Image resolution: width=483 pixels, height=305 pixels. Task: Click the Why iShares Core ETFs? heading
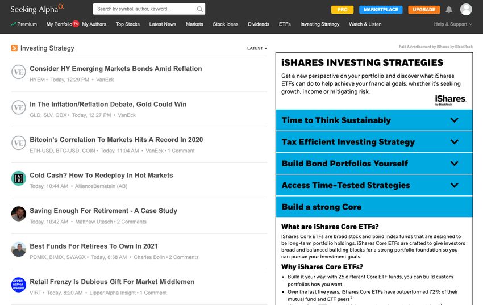point(322,267)
